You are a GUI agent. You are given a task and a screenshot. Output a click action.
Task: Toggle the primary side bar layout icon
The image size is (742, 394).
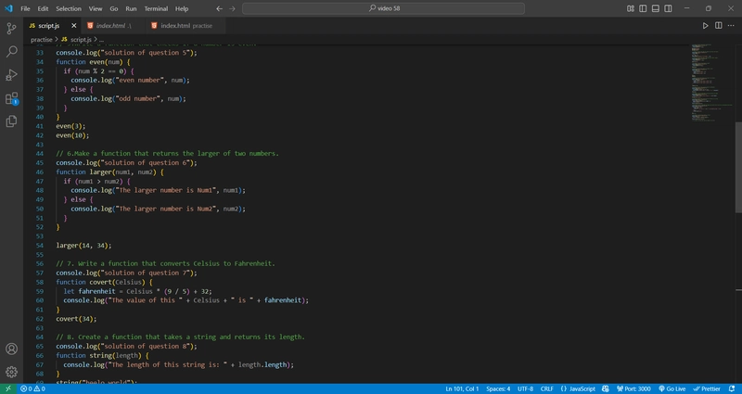(x=643, y=8)
